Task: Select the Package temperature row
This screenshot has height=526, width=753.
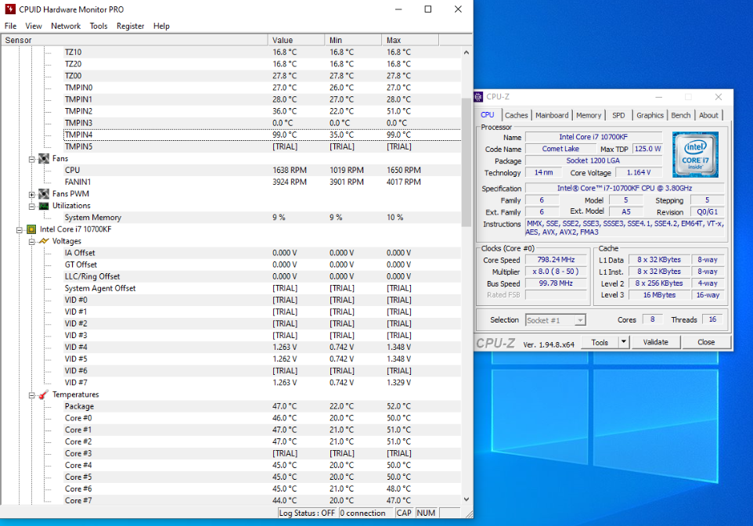Action: click(261, 406)
